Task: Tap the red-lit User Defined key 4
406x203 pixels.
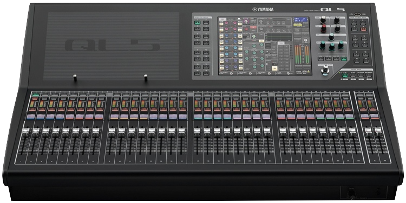Action: 363,29
